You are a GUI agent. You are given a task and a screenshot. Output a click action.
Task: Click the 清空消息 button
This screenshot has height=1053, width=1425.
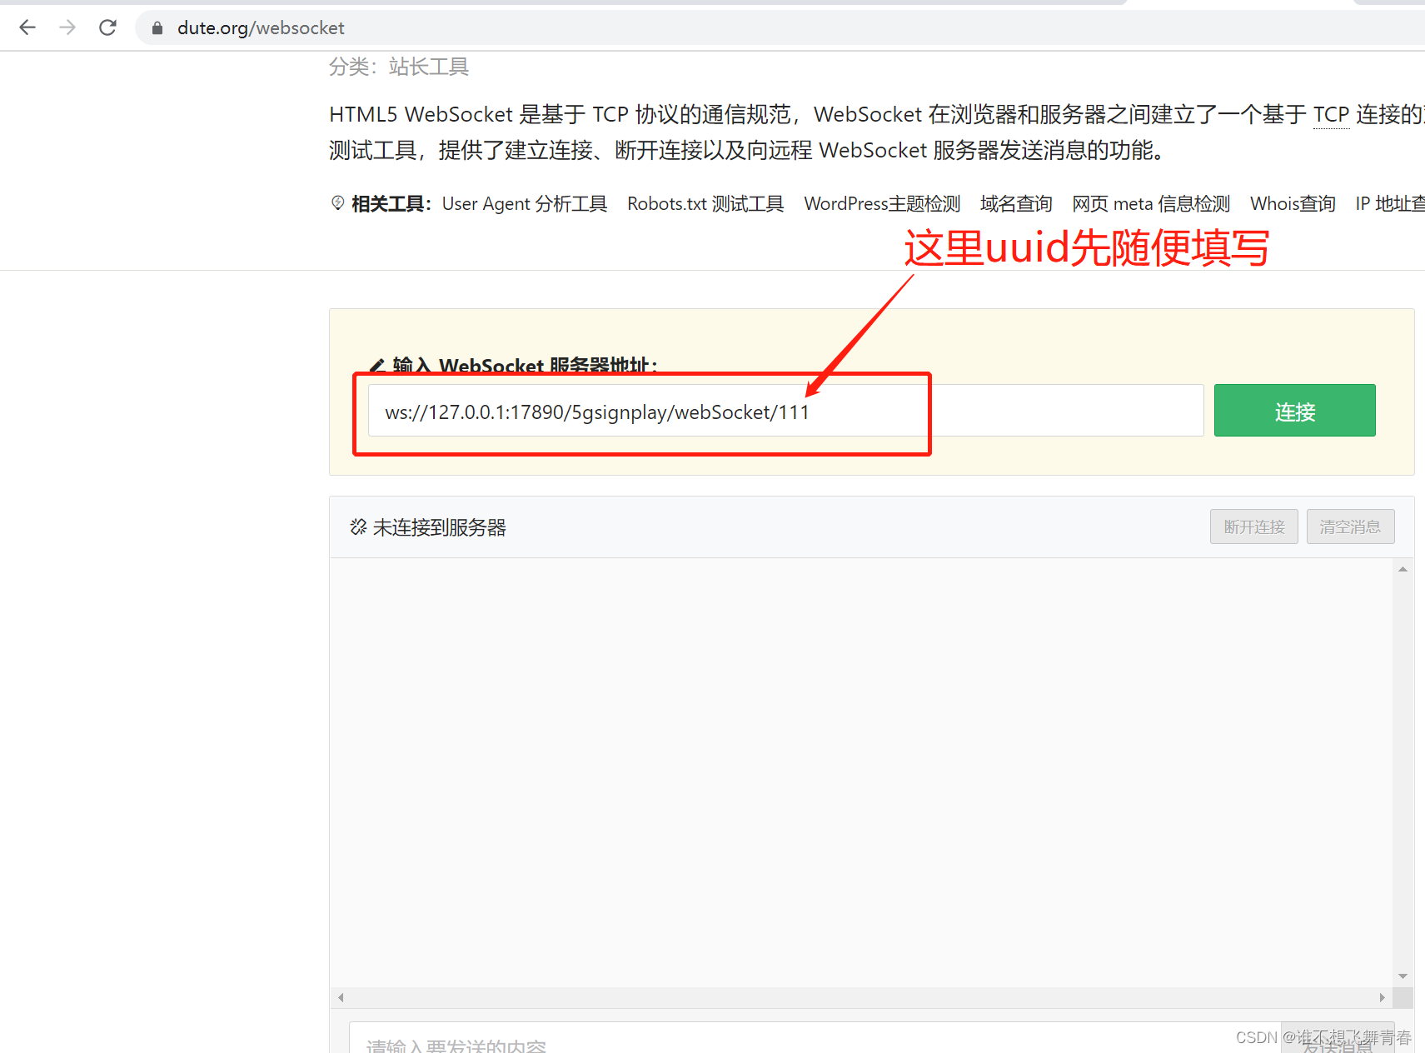point(1350,526)
